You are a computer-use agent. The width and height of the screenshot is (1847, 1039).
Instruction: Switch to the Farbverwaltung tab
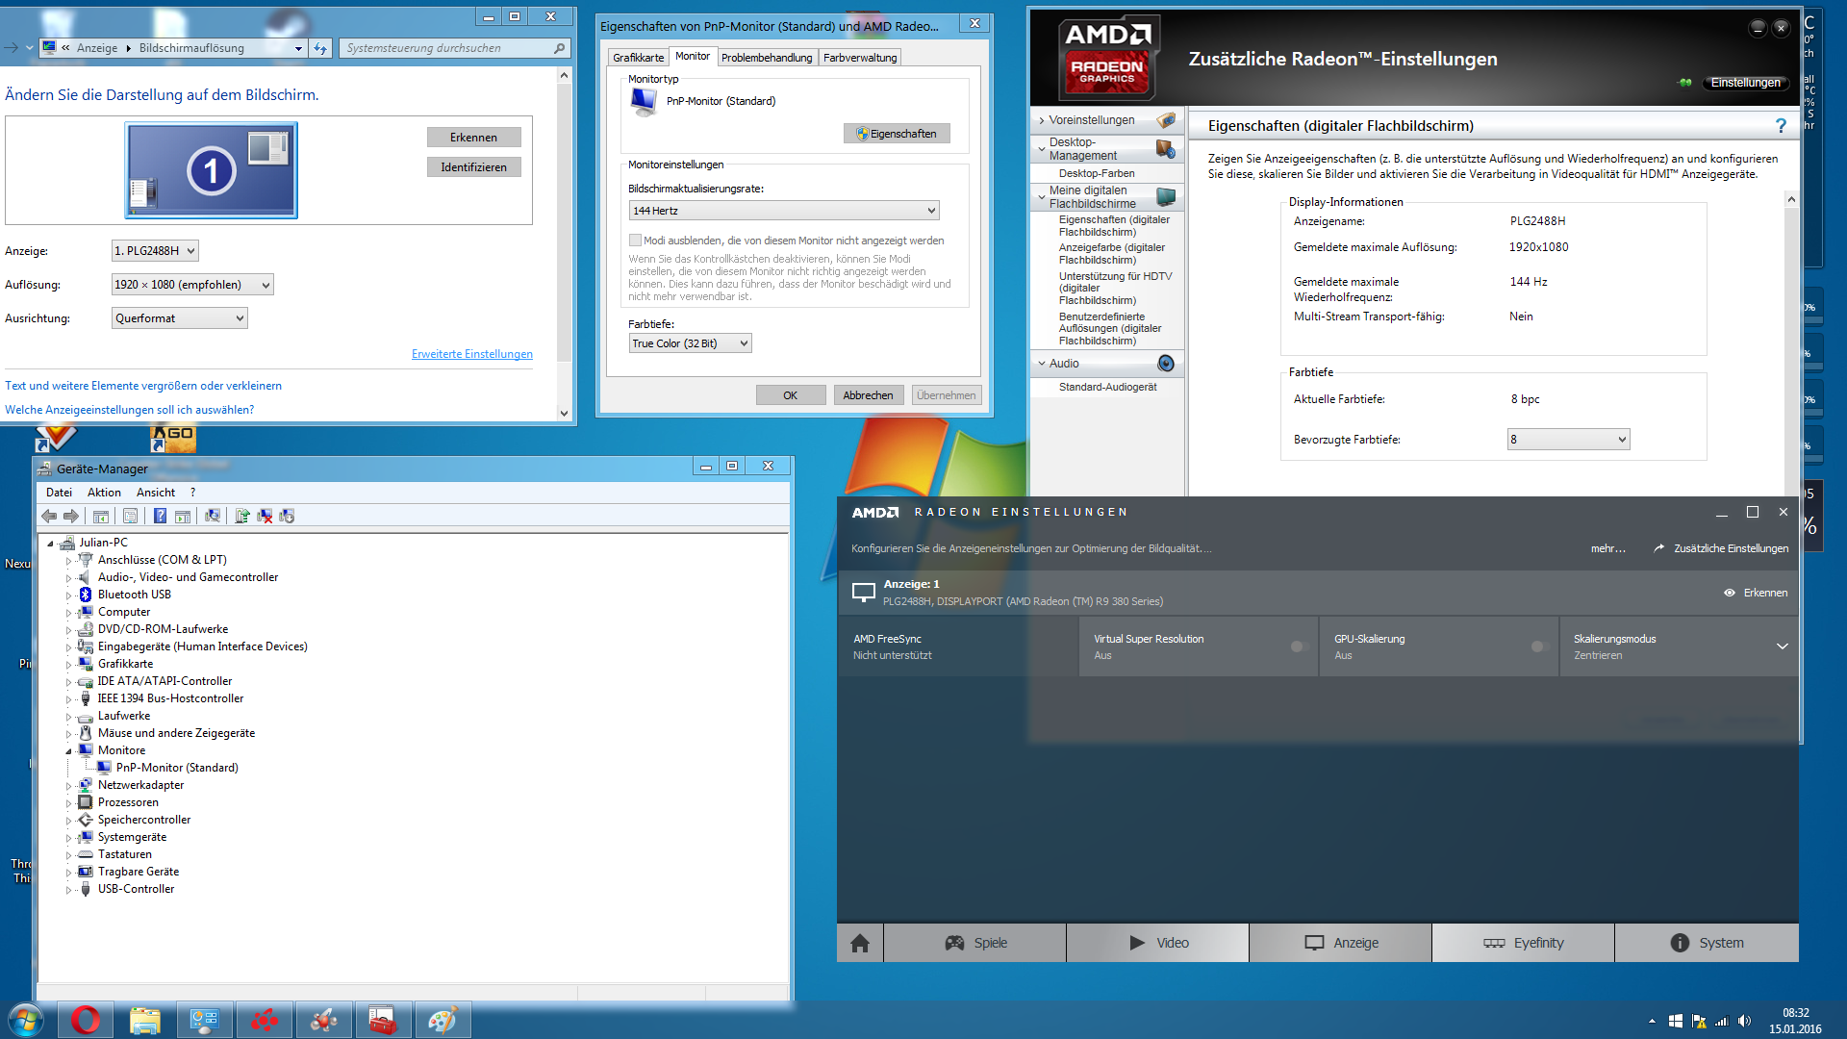(859, 58)
